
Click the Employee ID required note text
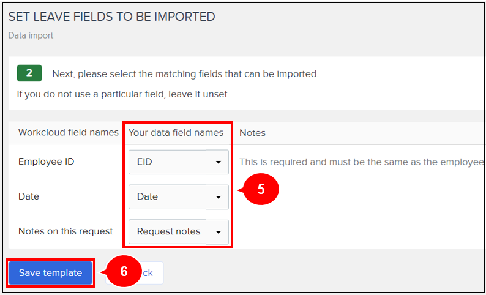click(x=362, y=162)
